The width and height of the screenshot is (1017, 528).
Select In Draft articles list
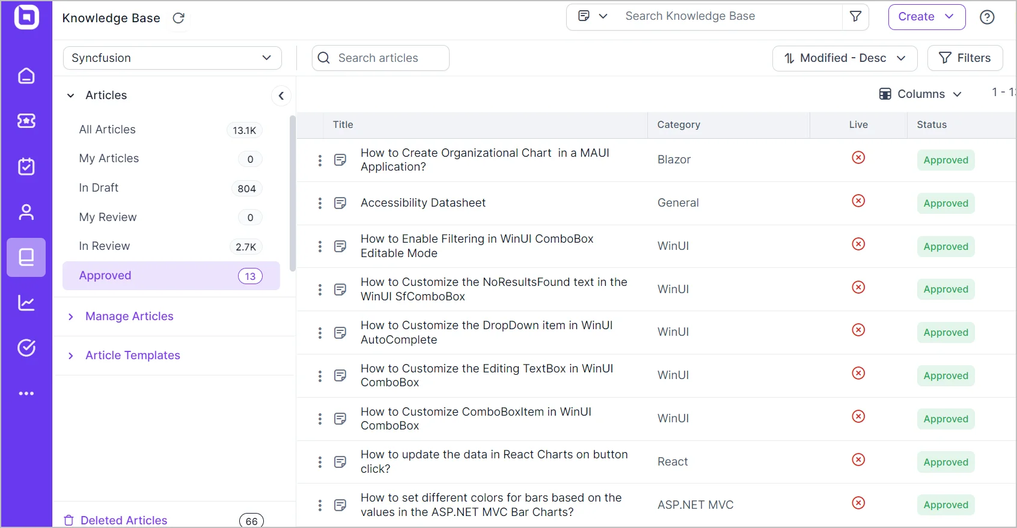(99, 188)
